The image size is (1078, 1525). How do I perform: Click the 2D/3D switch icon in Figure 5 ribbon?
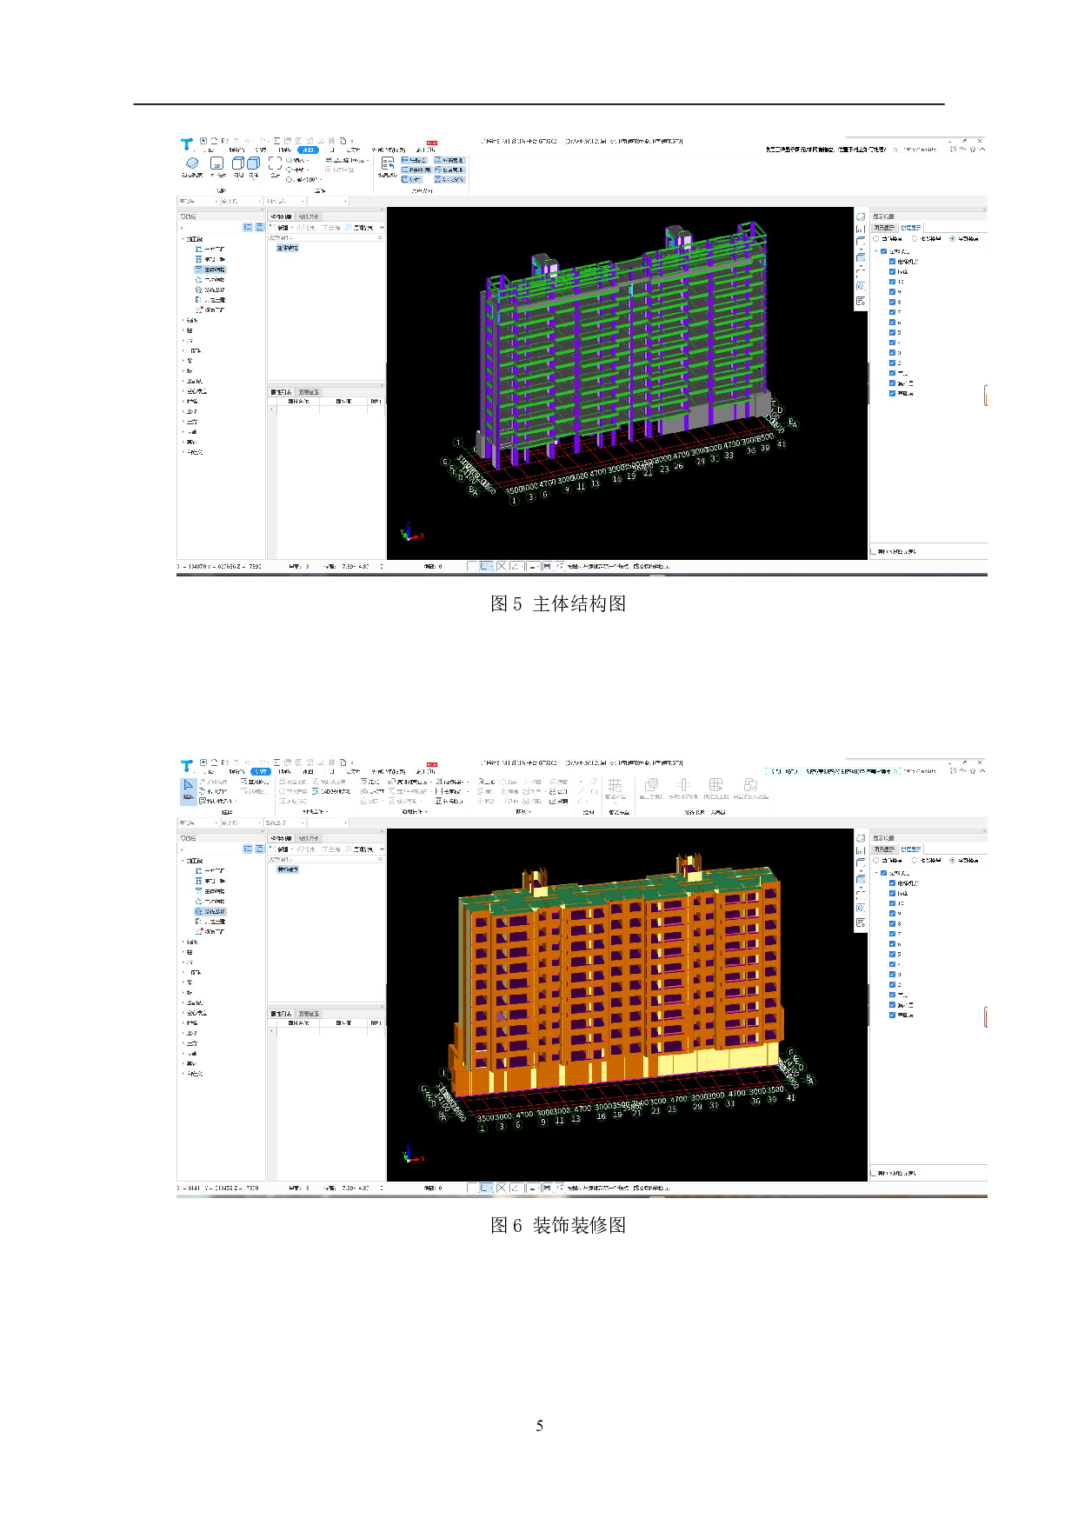pos(217,163)
